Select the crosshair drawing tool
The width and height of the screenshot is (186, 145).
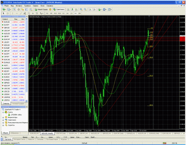click(8, 13)
